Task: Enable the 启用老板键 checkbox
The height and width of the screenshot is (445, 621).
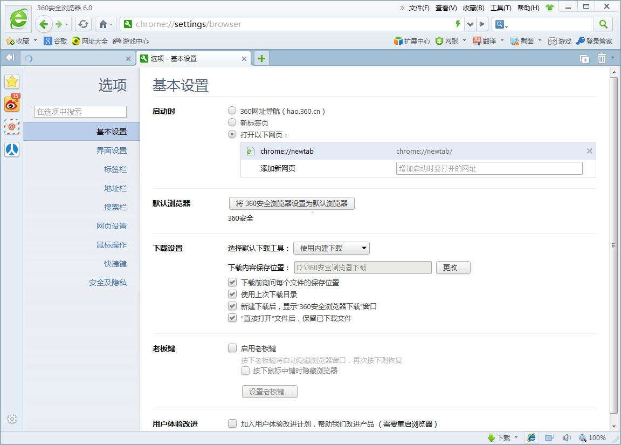Action: coord(232,348)
